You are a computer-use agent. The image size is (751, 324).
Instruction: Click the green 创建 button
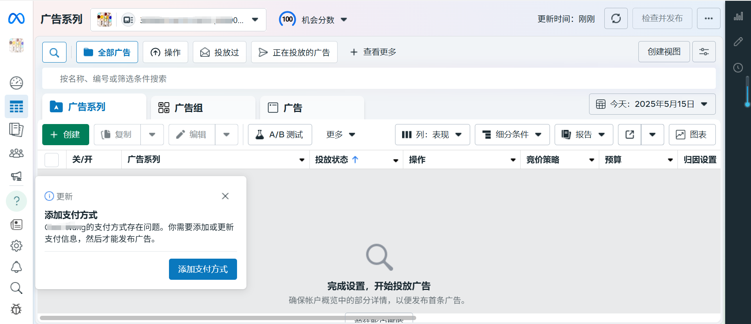(66, 135)
